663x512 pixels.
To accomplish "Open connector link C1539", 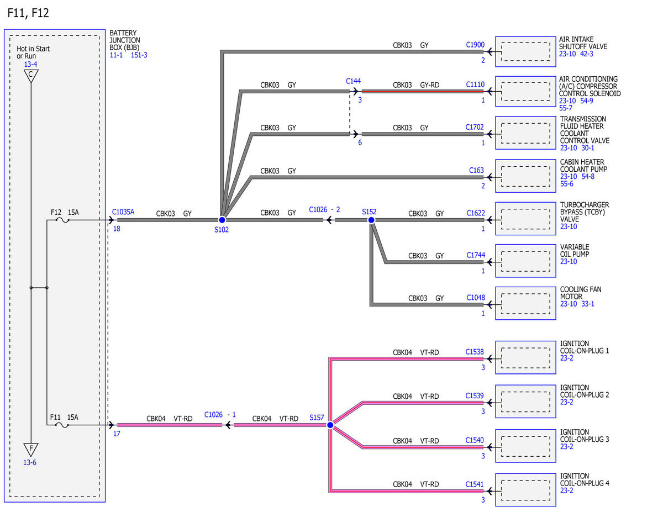I will (x=475, y=395).
